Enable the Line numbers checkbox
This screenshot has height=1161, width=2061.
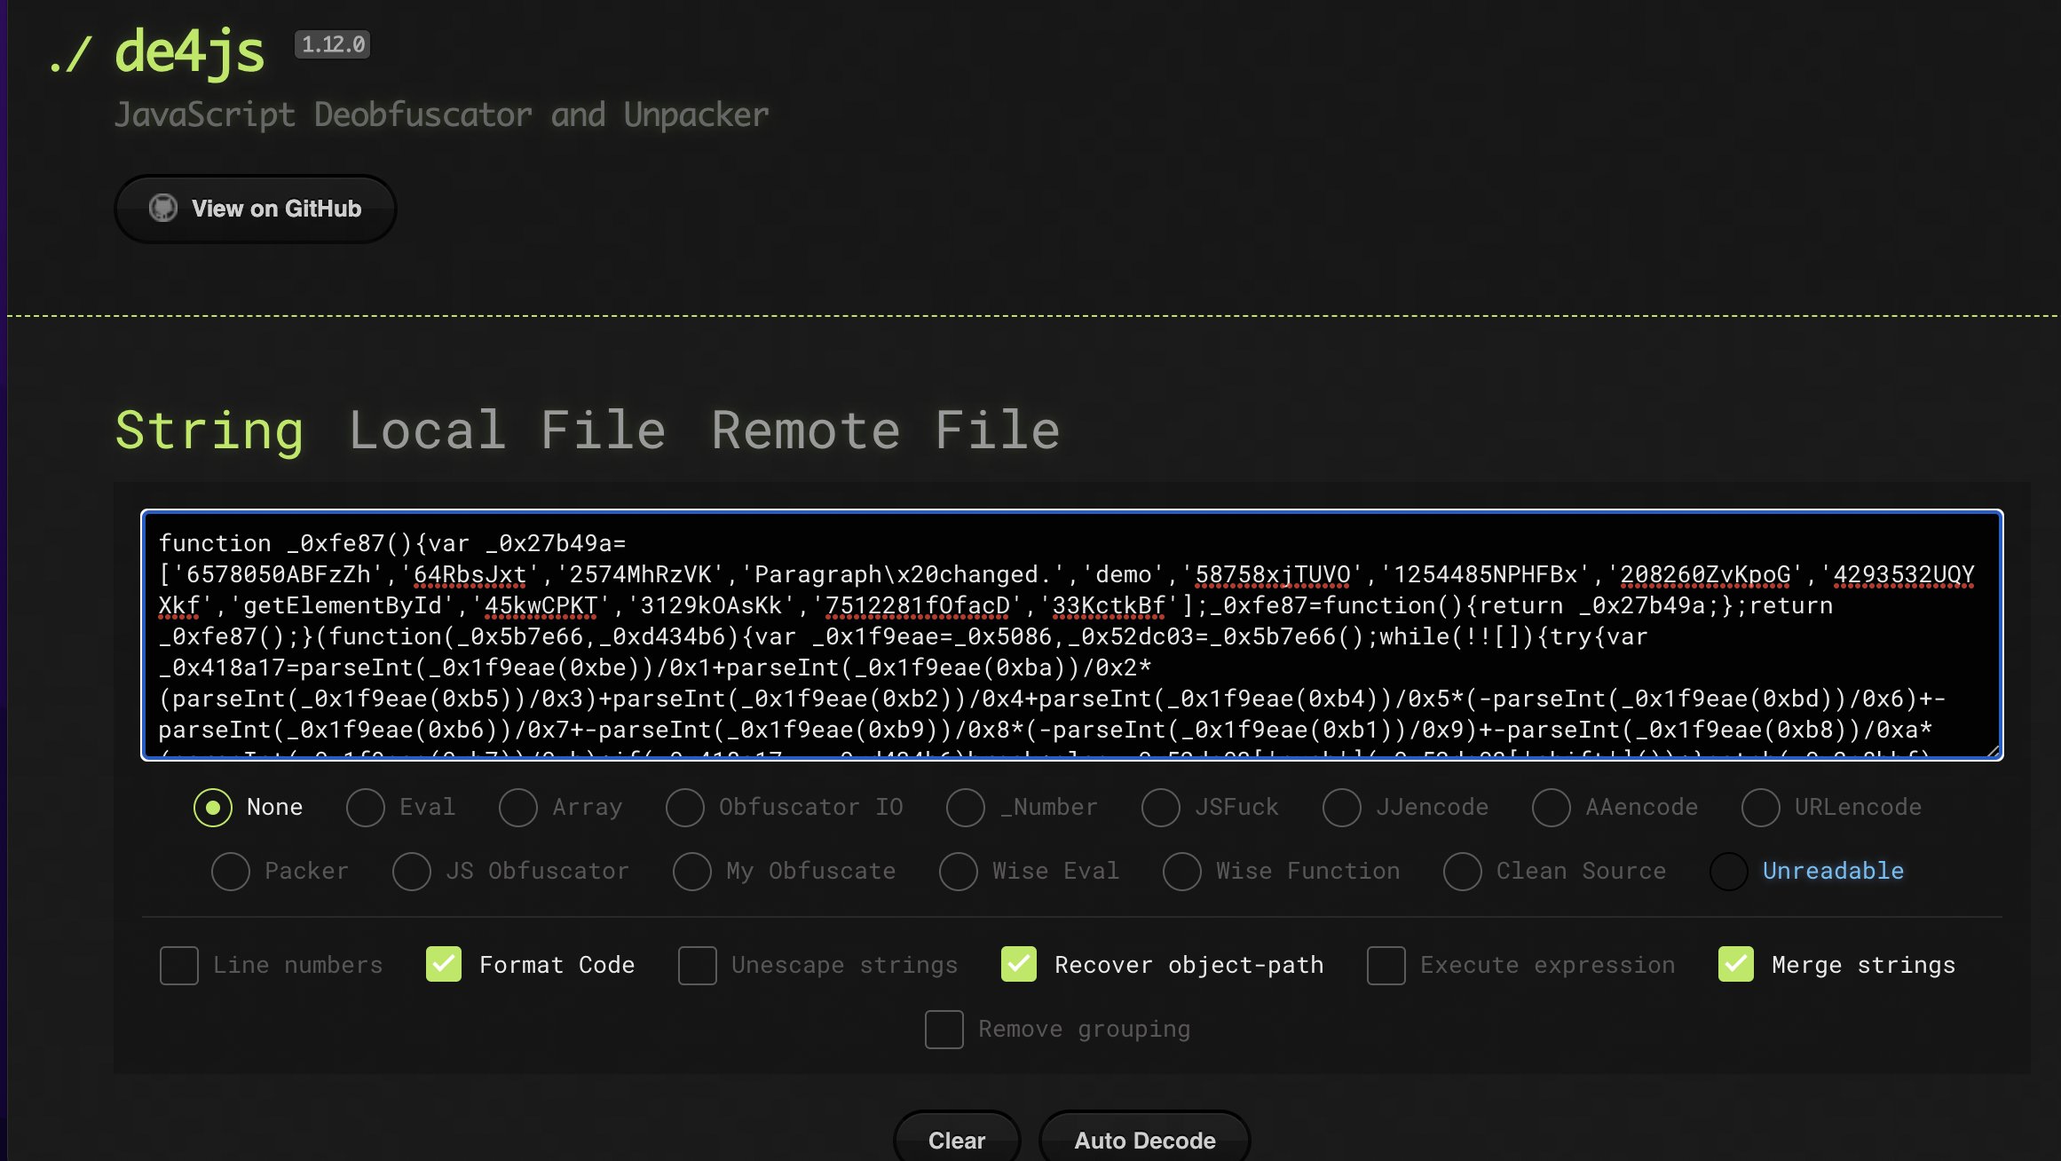pos(179,966)
